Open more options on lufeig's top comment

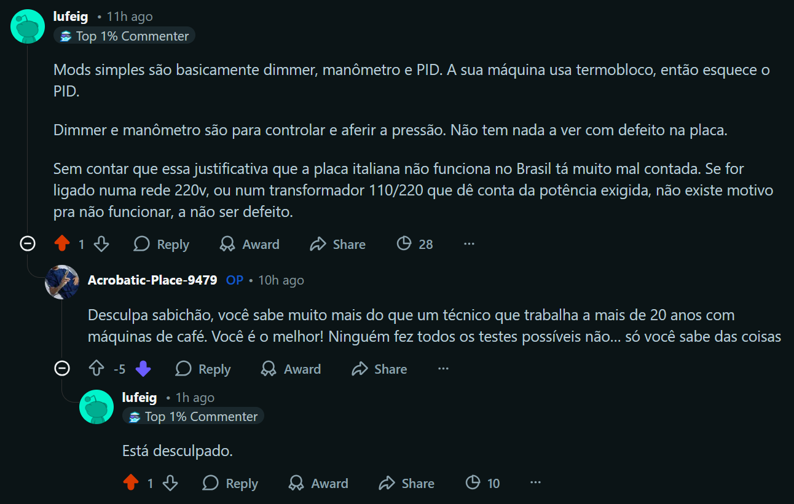(469, 244)
